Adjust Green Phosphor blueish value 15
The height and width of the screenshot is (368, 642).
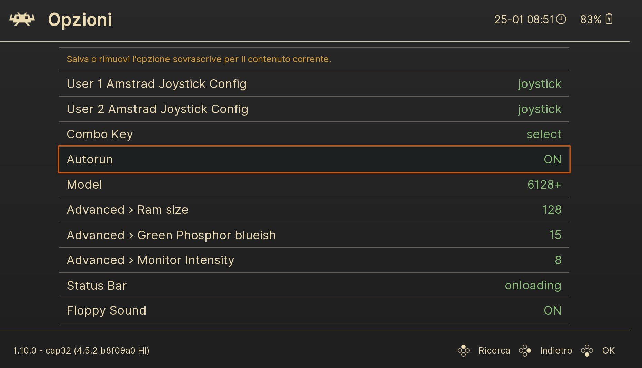[x=555, y=235]
